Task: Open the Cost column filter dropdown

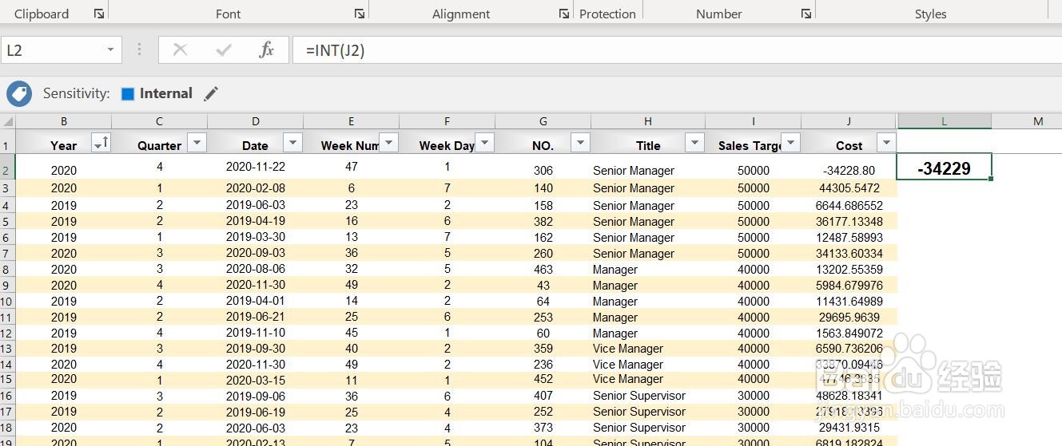Action: [886, 143]
